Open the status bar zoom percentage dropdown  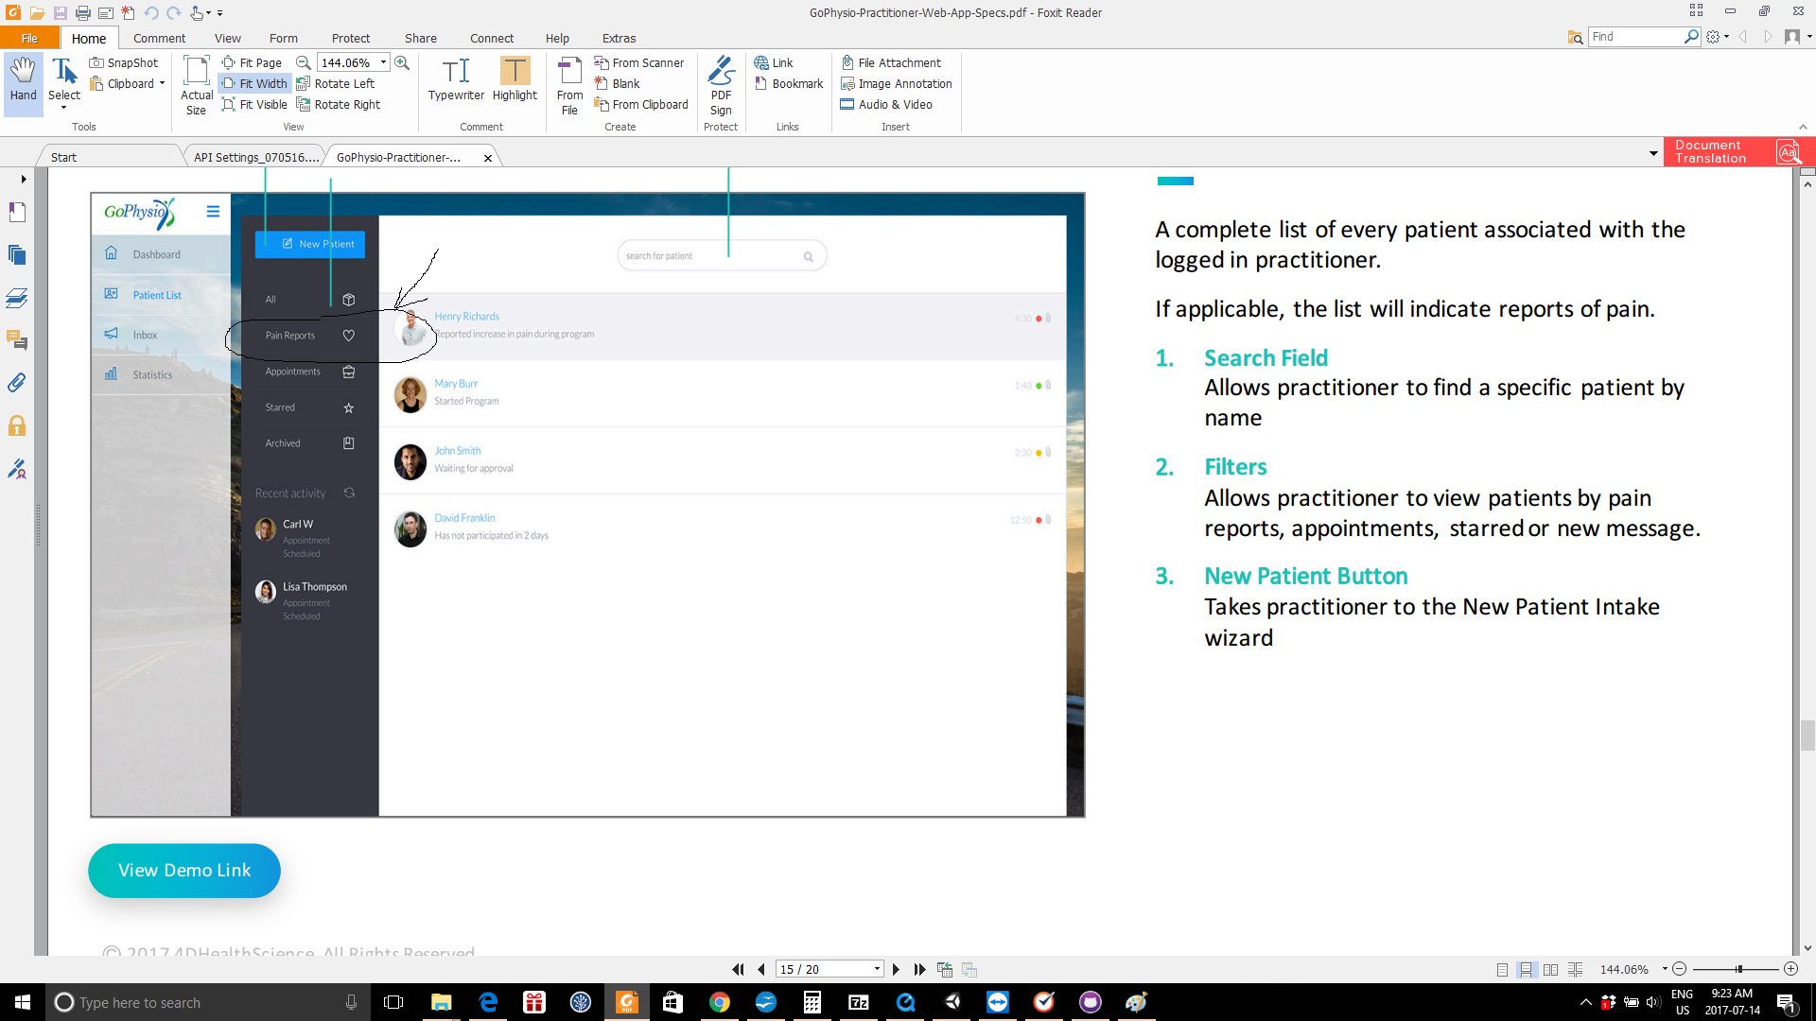[1665, 969]
